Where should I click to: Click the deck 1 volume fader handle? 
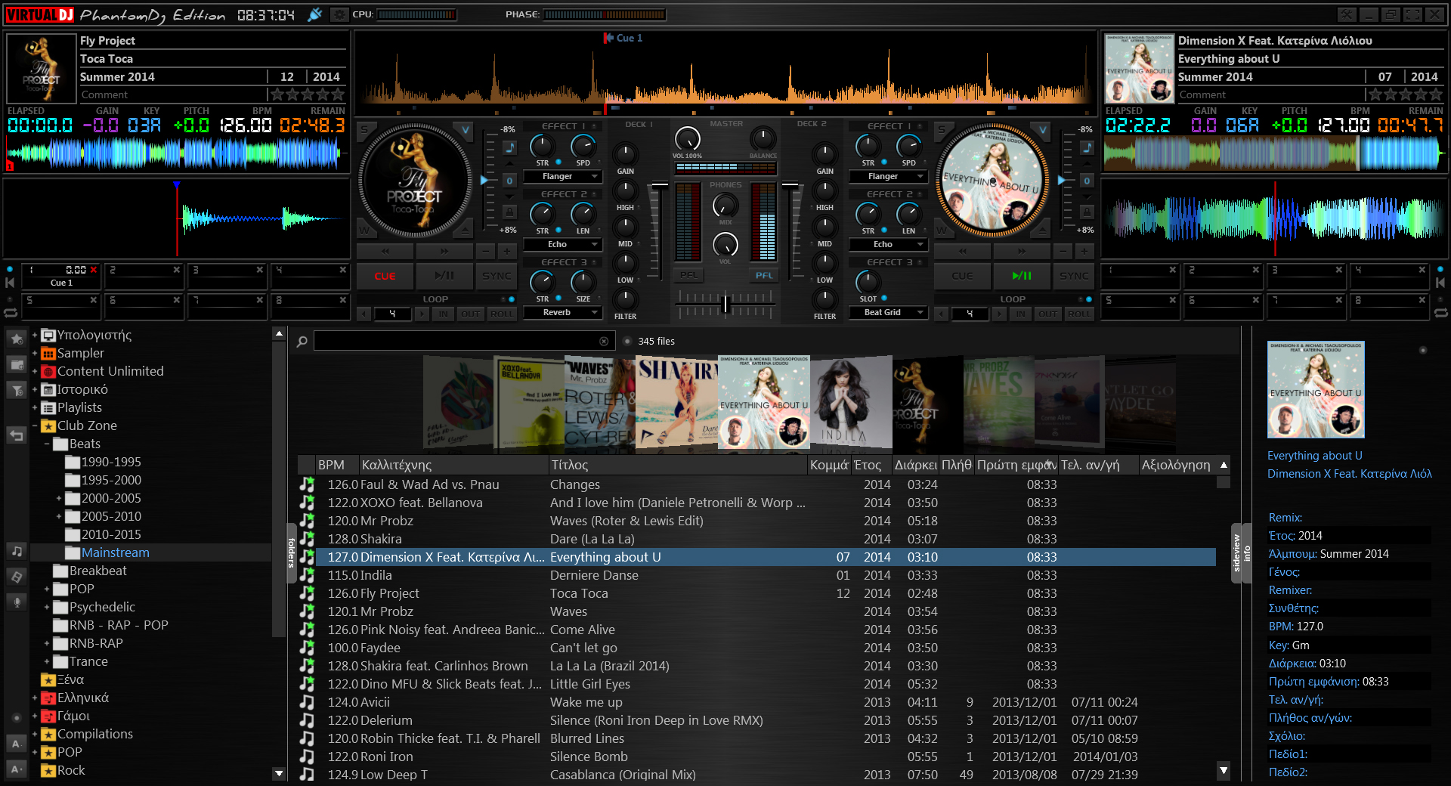tap(660, 184)
